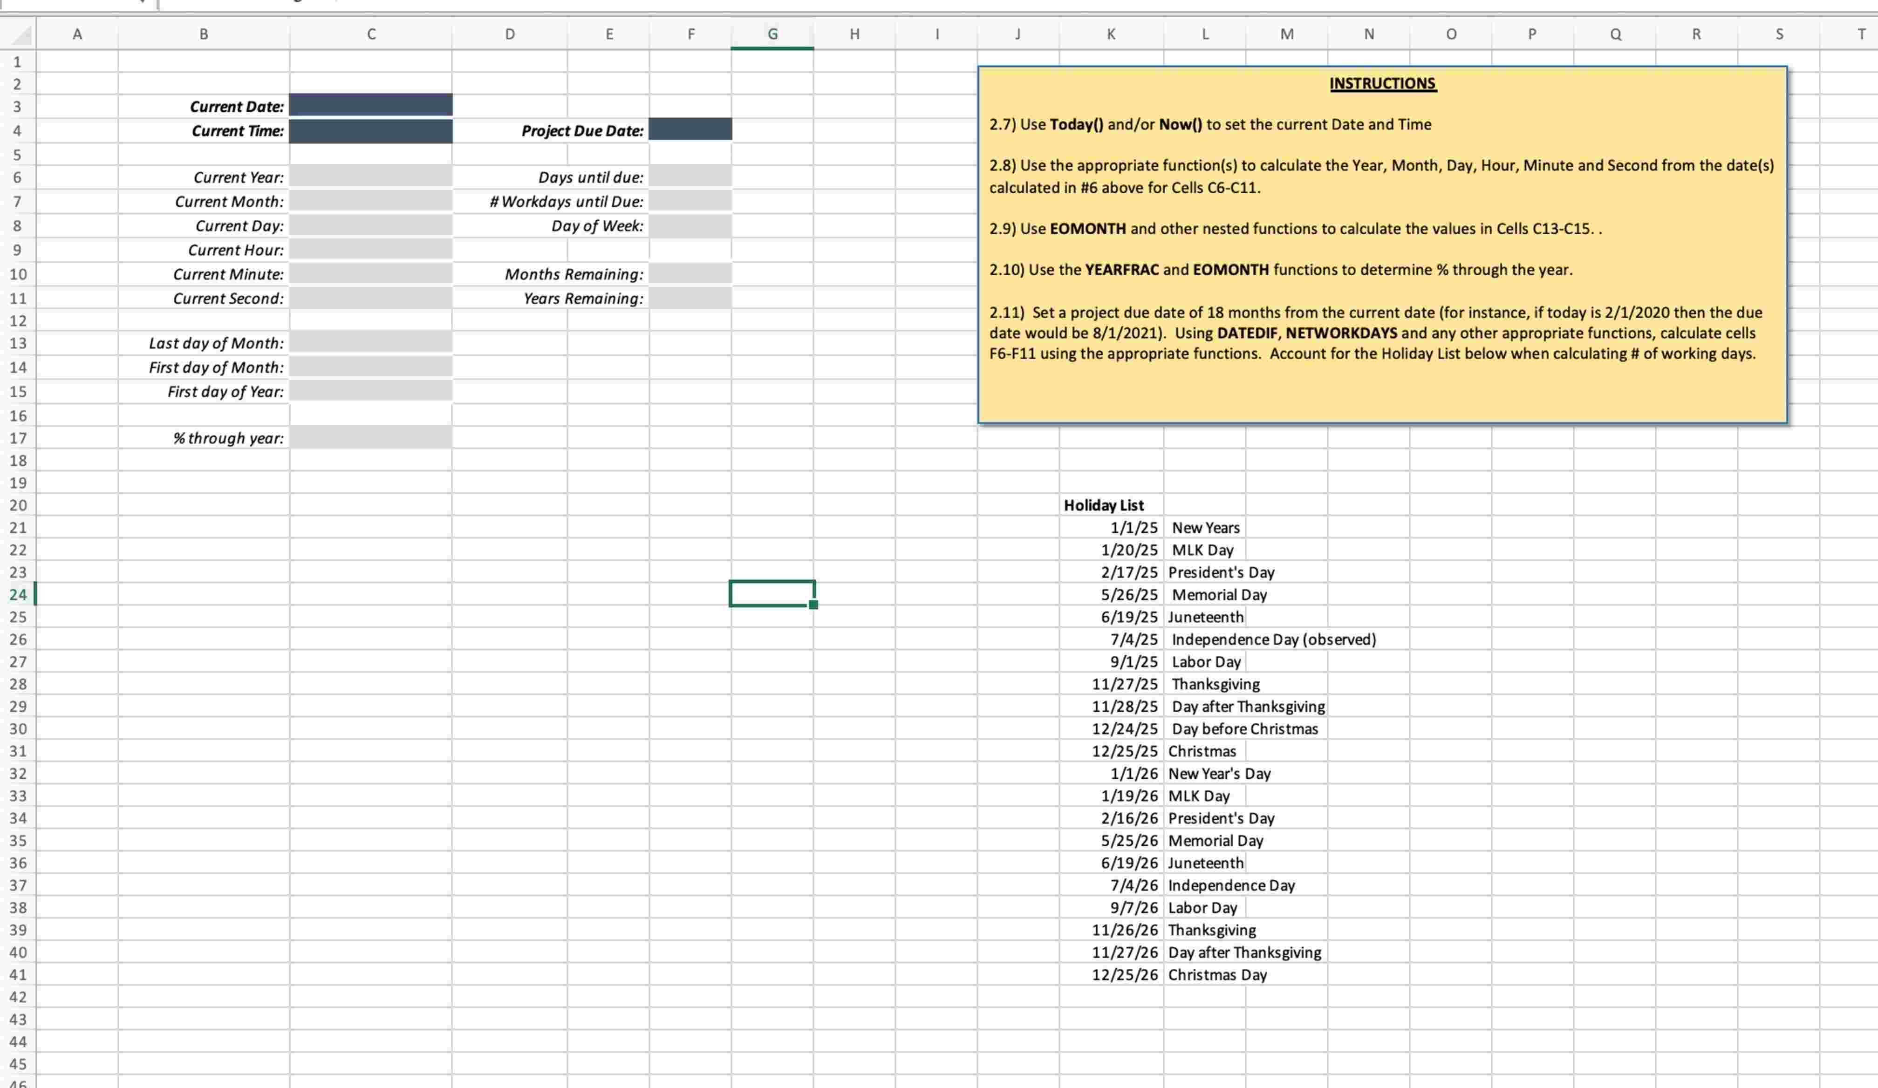The width and height of the screenshot is (1878, 1088).
Task: Select row 24 header
Action: coord(19,594)
